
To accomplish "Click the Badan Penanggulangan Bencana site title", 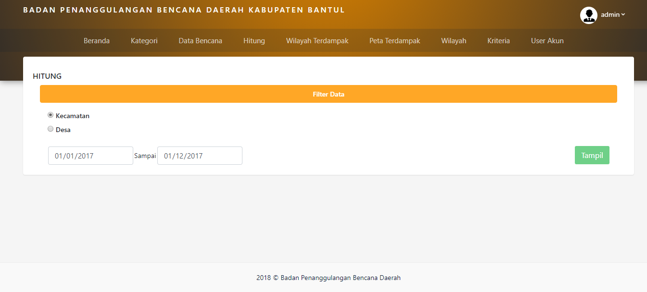I will pos(184,10).
